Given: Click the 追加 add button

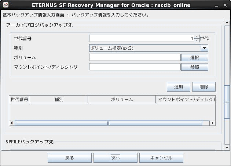Looking at the screenshot, I should pos(179,87).
